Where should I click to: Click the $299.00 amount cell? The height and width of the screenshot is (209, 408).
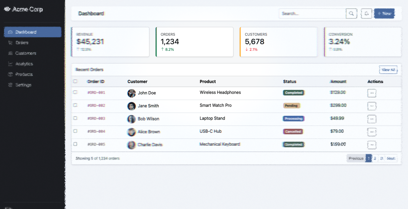[x=338, y=105]
